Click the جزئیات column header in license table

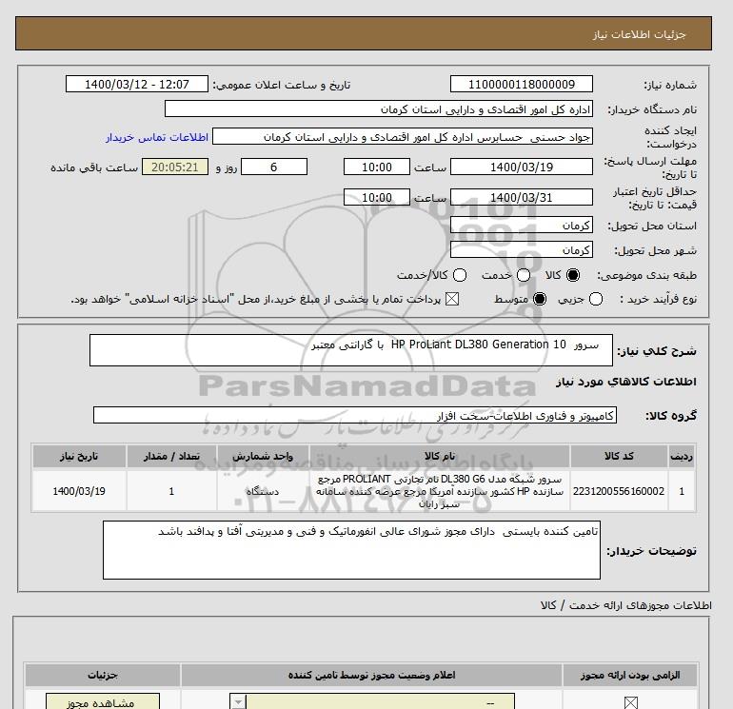tap(103, 675)
